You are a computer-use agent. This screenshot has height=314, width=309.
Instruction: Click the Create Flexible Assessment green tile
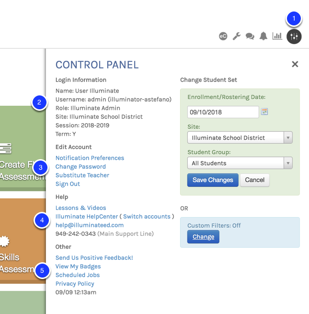tap(23, 149)
